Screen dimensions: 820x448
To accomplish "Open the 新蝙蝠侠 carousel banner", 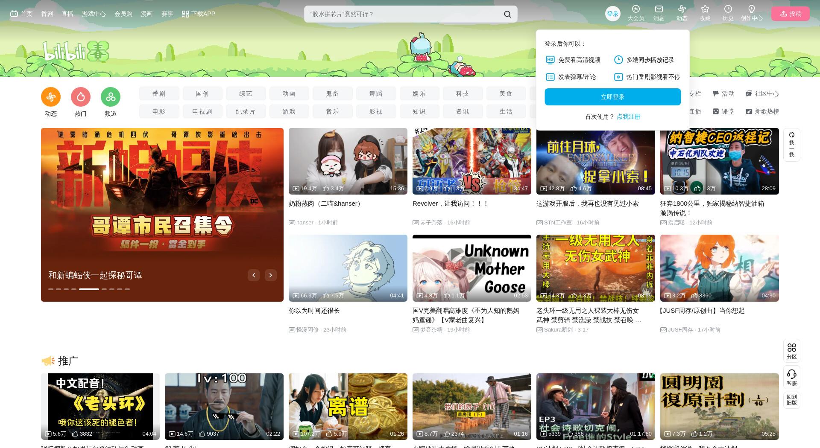I will coord(162,215).
